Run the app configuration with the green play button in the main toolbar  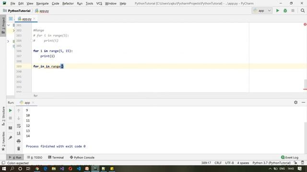(277, 11)
